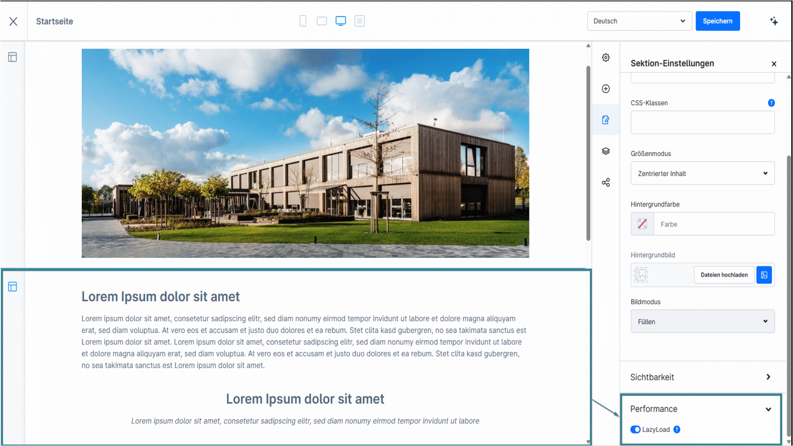The width and height of the screenshot is (793, 446).
Task: Toggle the LazyLoad switch
Action: coord(635,429)
